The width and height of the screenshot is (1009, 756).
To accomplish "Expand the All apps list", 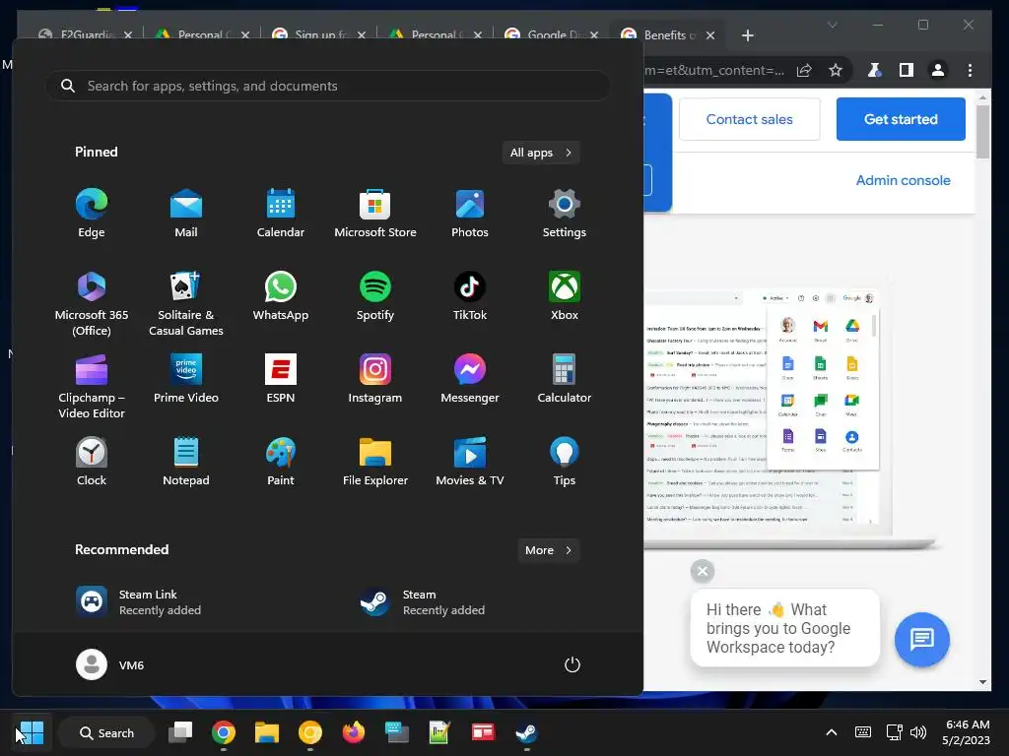I will 541,153.
